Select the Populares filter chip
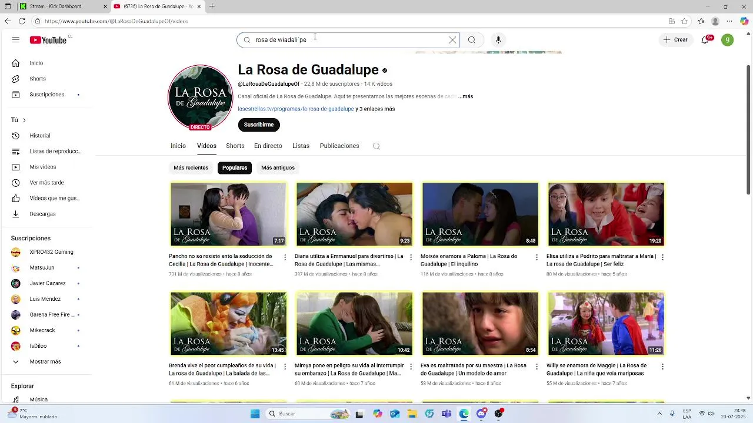 pos(235,168)
